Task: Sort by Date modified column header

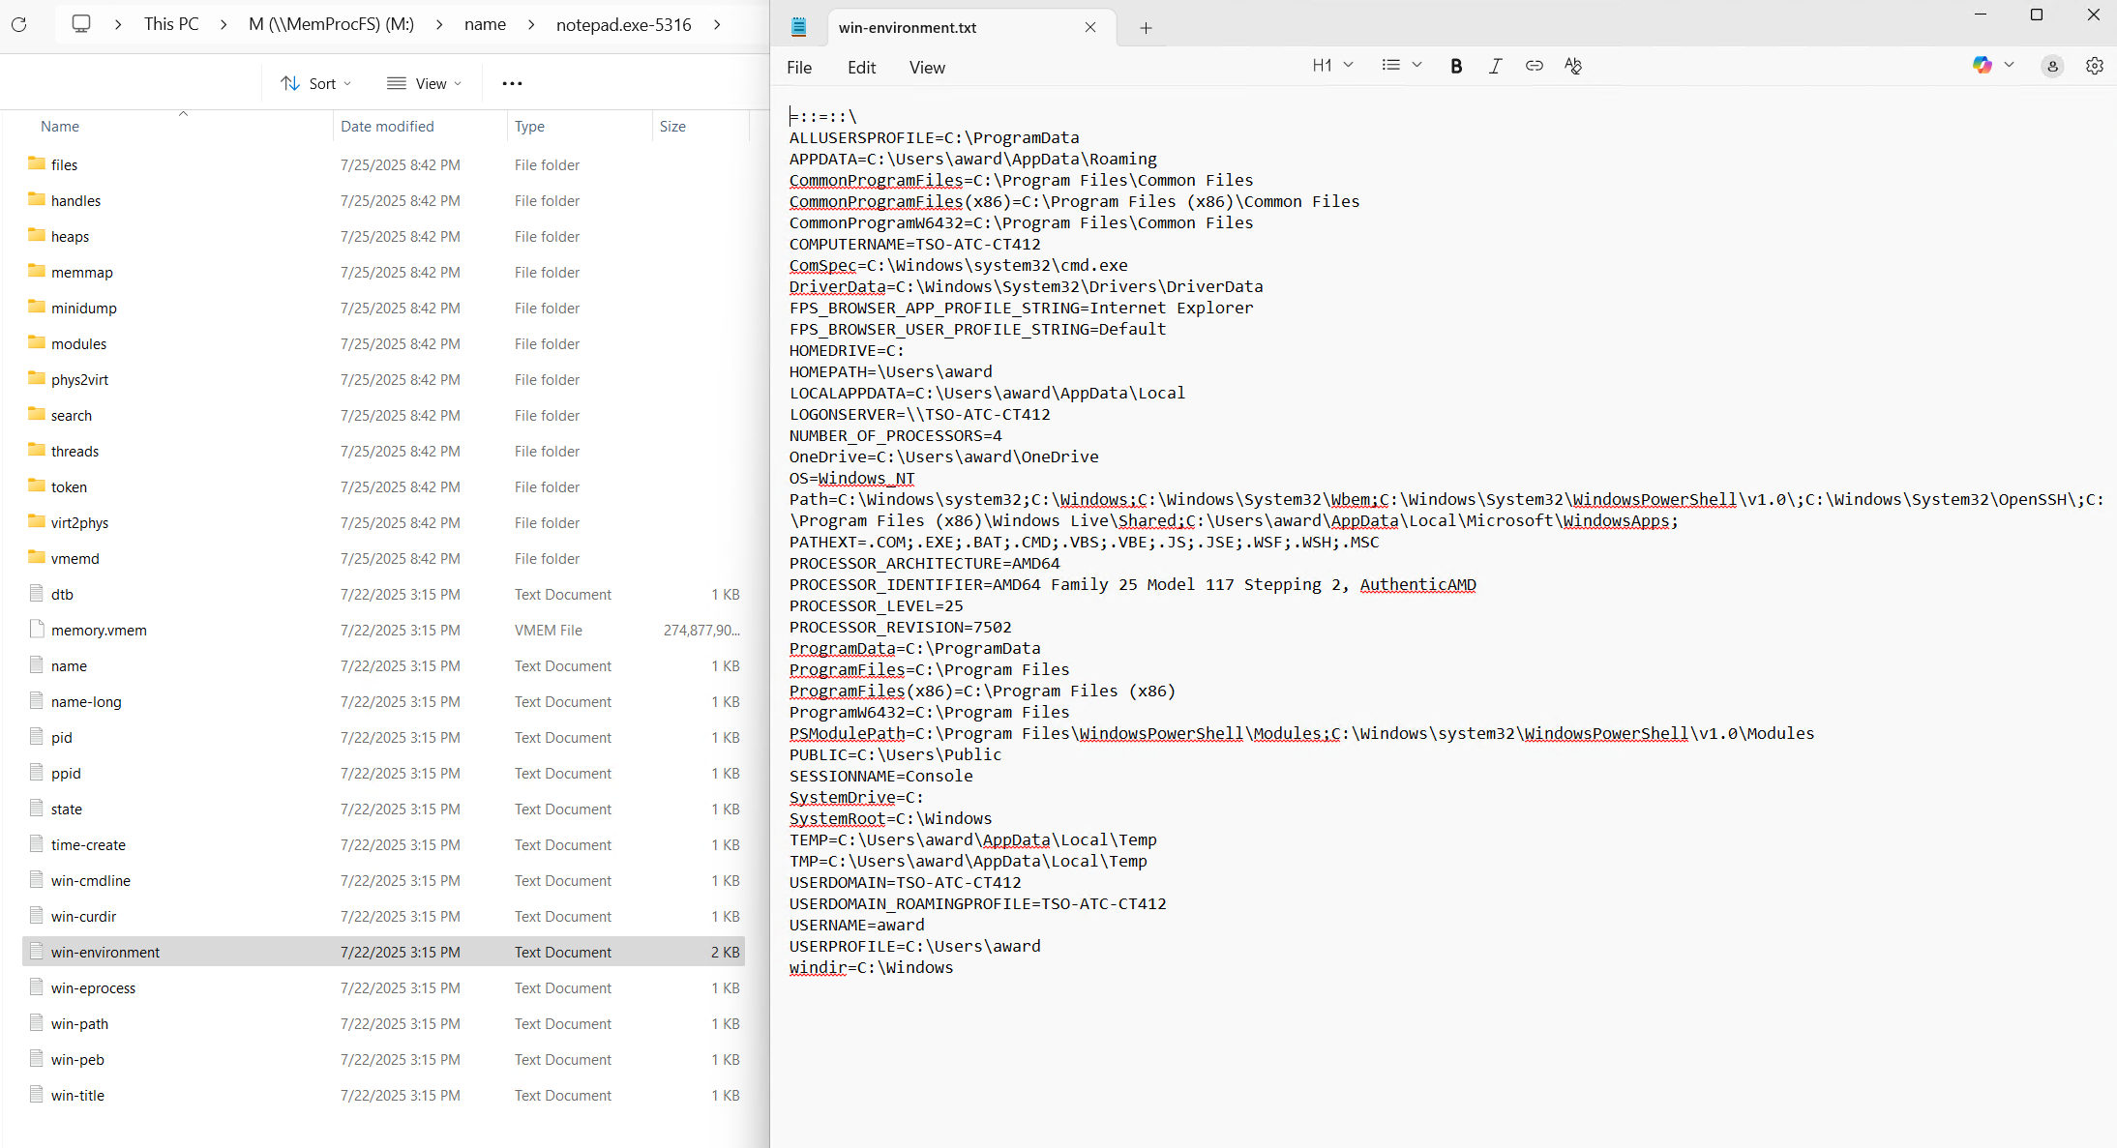Action: (x=387, y=127)
